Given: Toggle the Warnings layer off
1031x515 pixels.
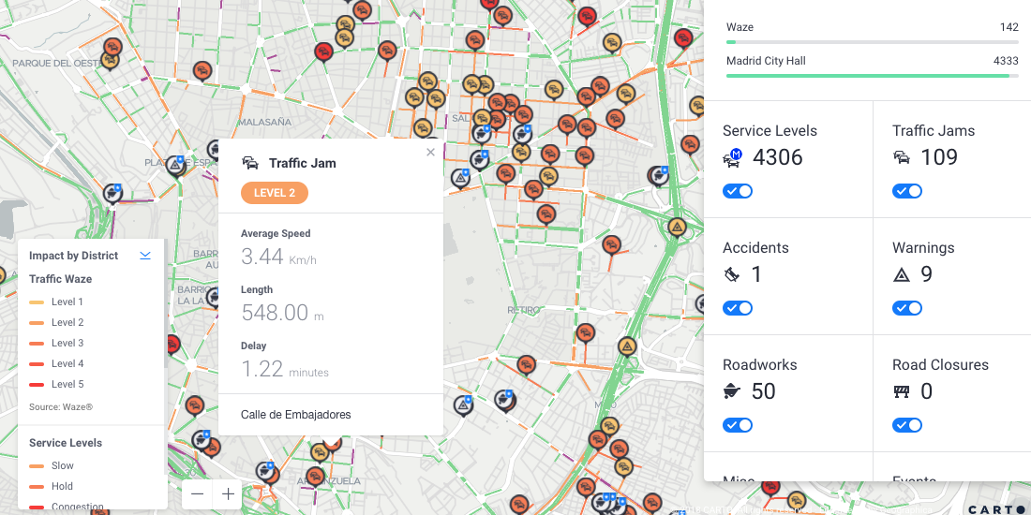Looking at the screenshot, I should coord(907,308).
